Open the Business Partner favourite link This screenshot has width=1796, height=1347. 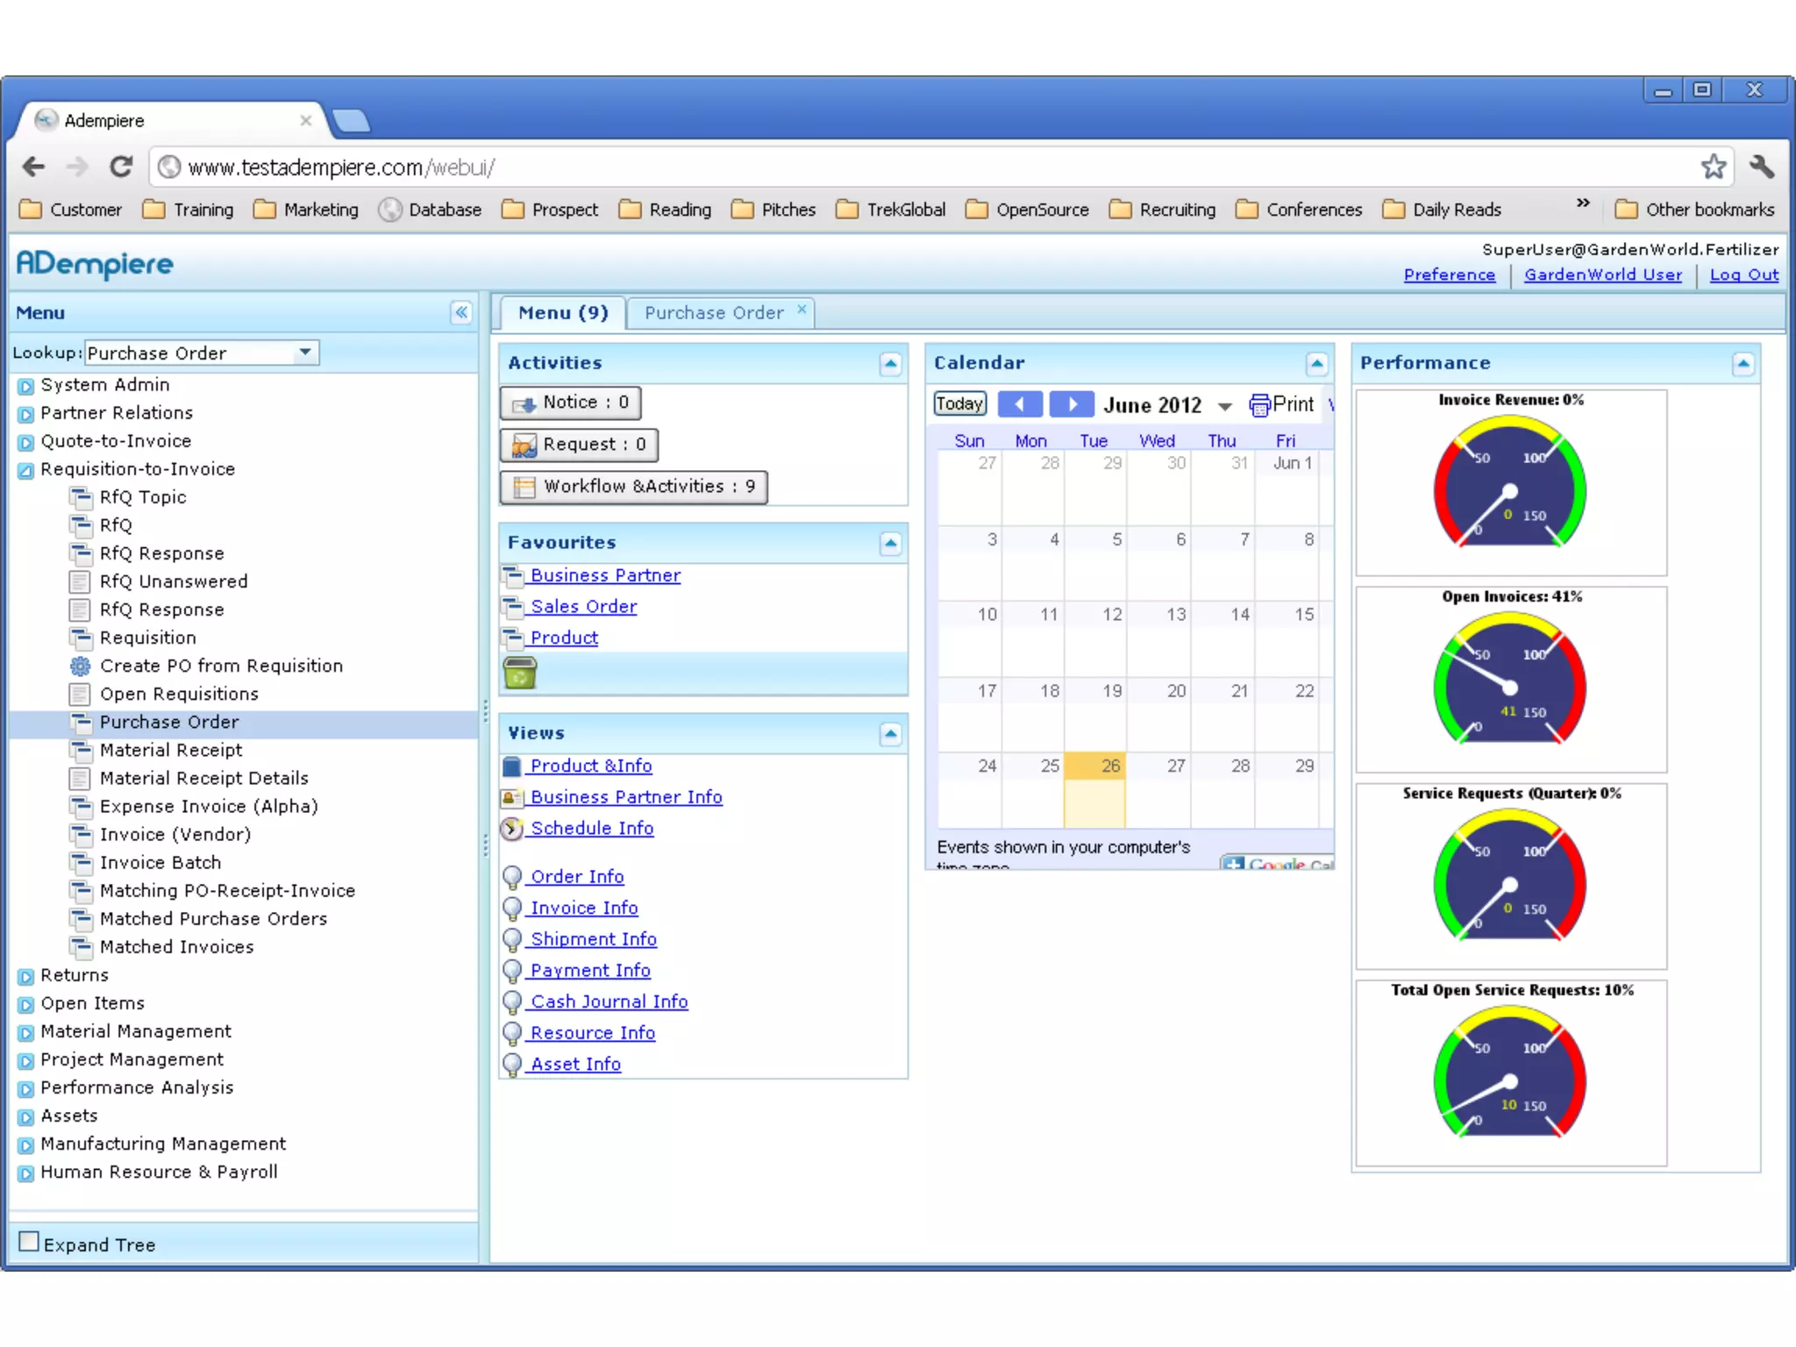605,575
